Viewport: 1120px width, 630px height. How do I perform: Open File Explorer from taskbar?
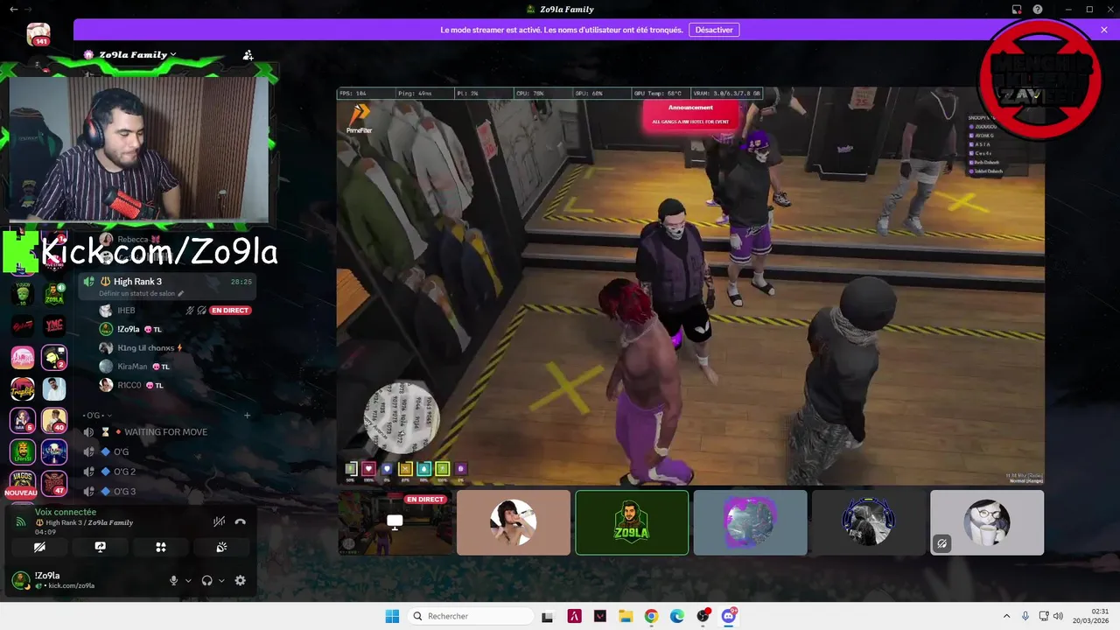click(626, 616)
